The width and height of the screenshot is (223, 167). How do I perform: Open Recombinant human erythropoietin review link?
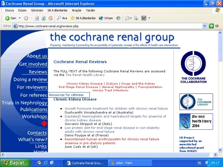[112, 141]
